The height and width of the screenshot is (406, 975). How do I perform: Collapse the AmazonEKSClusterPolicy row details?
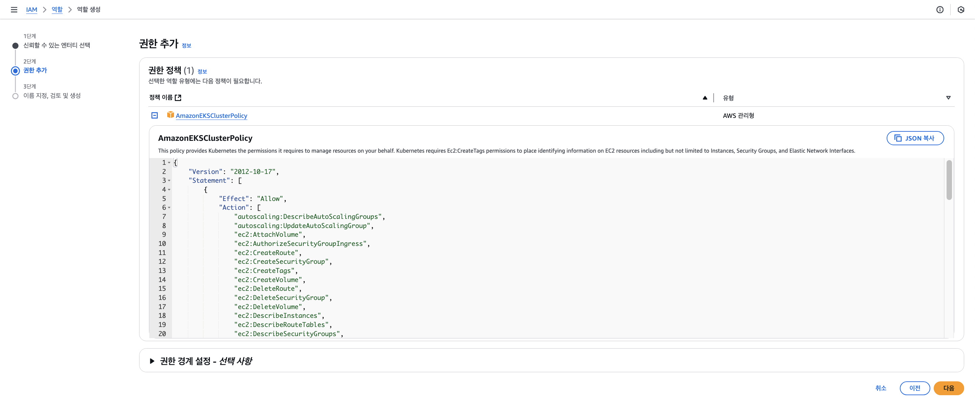[x=154, y=115]
